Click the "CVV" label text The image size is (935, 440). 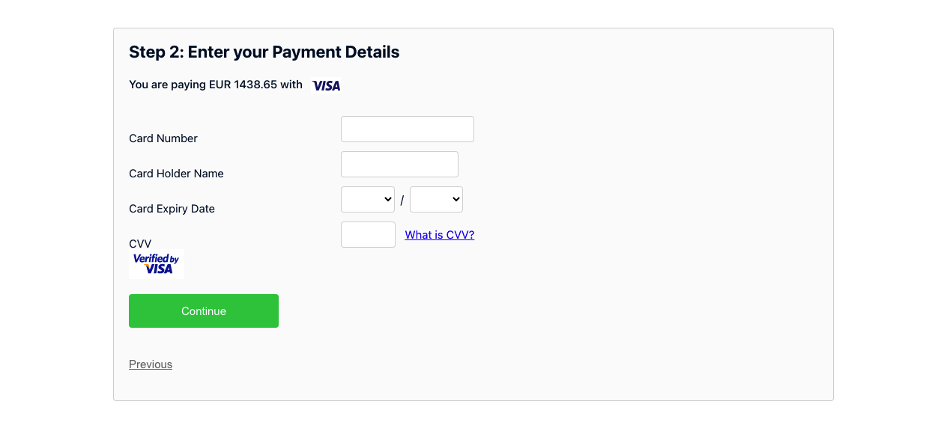coord(140,244)
